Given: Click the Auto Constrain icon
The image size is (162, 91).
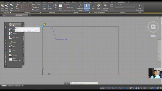Looking at the screenshot, I should 17,7.
